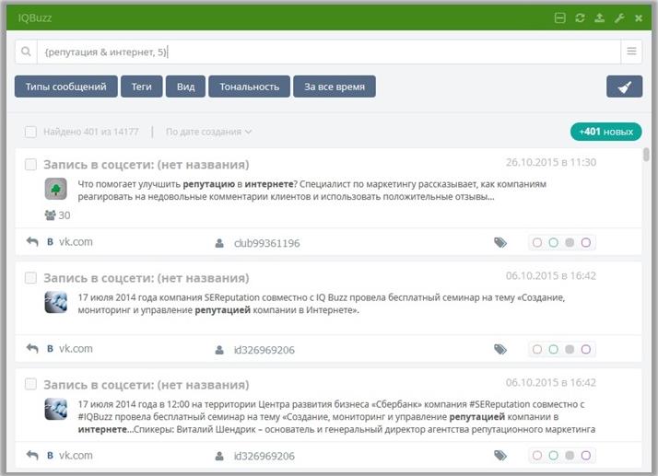Open author link club99361196
This screenshot has width=658, height=476.
click(x=267, y=243)
